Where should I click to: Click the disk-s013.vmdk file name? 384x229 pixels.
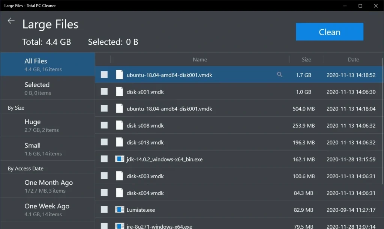tap(145, 142)
